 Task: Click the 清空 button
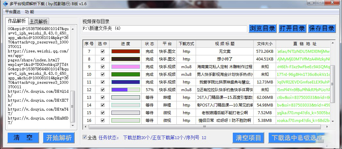coord(23,138)
